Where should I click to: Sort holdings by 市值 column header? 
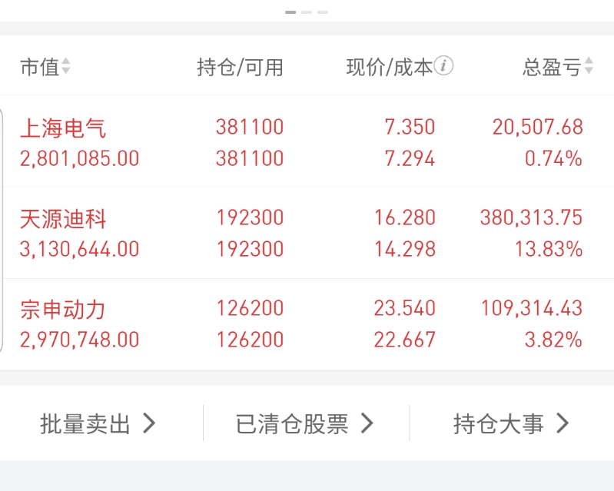pyautogui.click(x=39, y=67)
